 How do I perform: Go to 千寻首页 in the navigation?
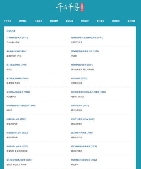[8, 21]
